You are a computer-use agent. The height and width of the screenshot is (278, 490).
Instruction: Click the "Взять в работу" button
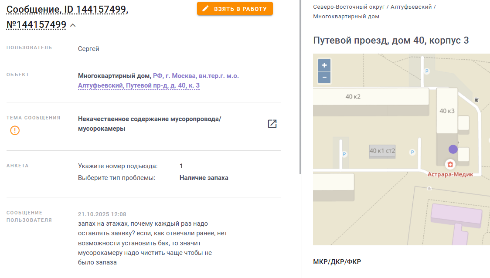235,9
